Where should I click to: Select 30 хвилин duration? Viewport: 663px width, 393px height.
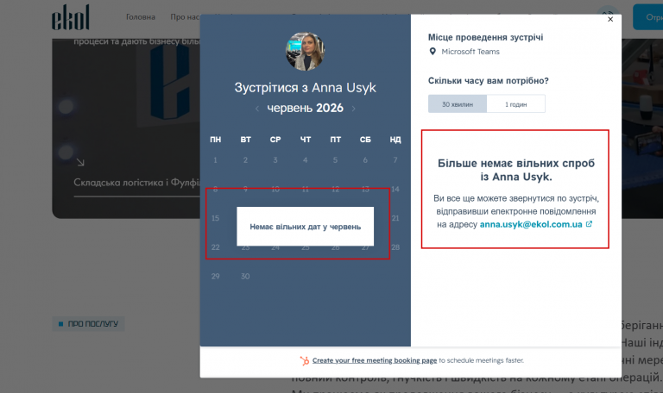458,104
